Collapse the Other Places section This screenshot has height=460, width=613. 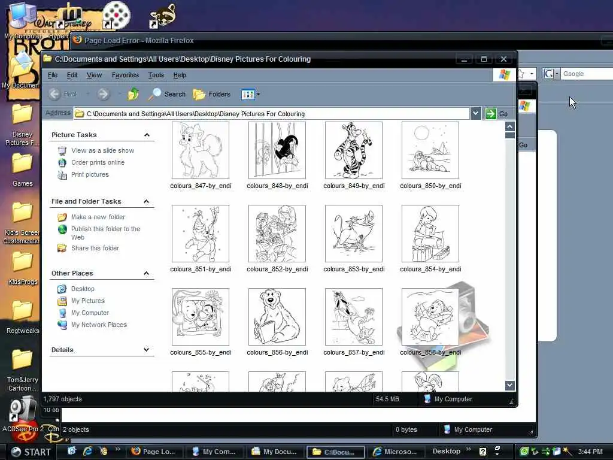[147, 273]
